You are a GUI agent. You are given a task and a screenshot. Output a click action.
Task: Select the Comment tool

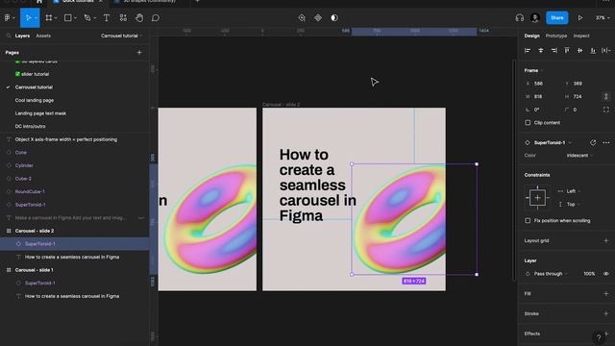click(156, 17)
